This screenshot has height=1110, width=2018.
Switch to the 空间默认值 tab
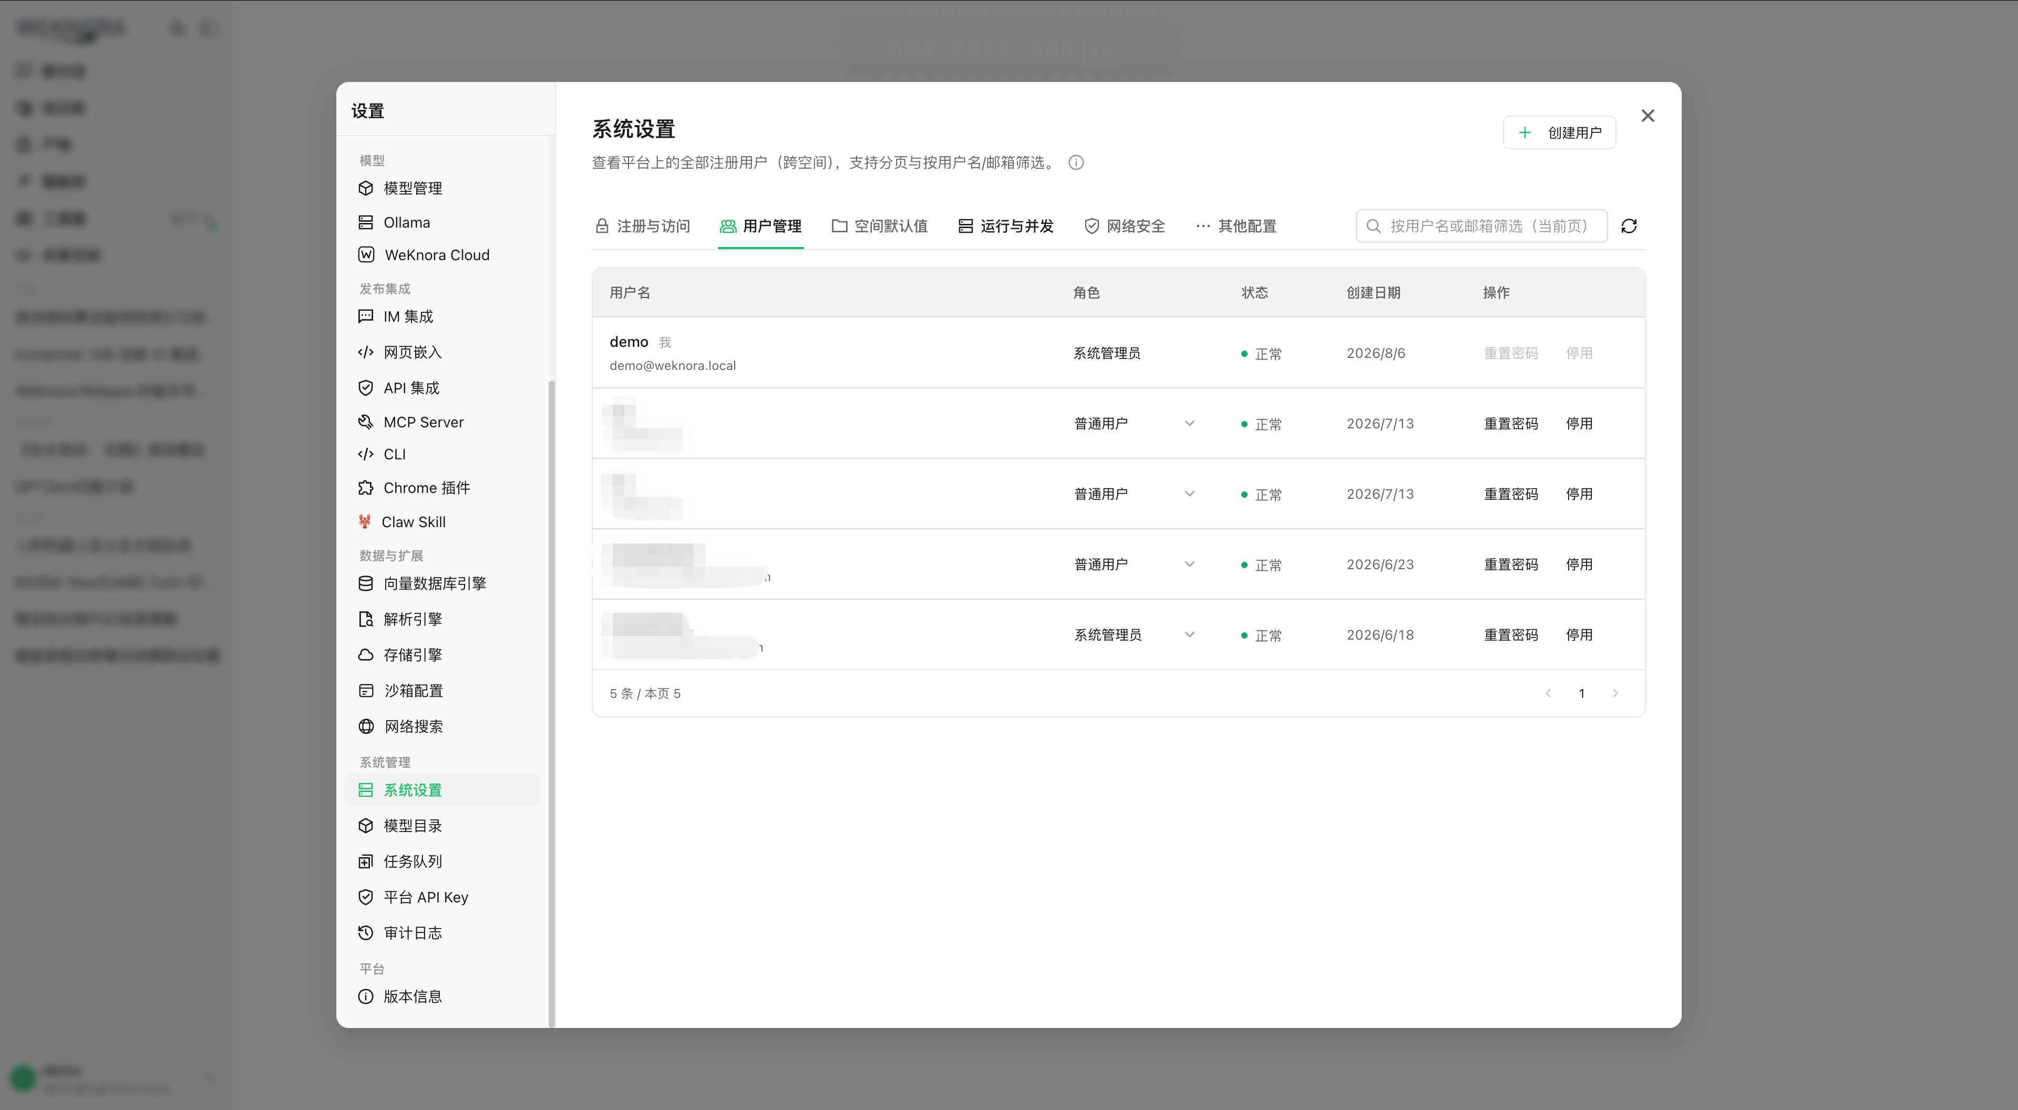tap(880, 227)
